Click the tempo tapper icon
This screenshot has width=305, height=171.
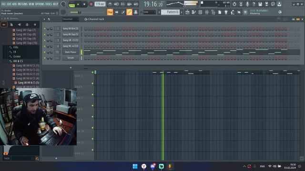[x=233, y=12]
